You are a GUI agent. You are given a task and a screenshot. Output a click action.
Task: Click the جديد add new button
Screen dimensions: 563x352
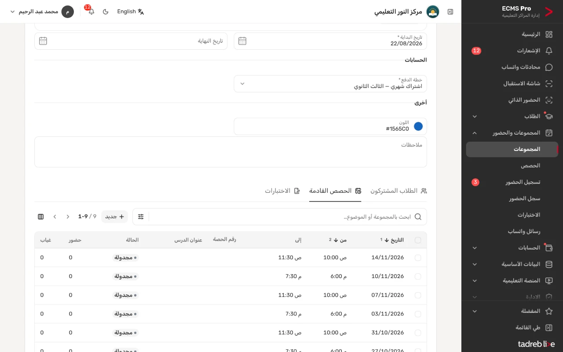(114, 216)
